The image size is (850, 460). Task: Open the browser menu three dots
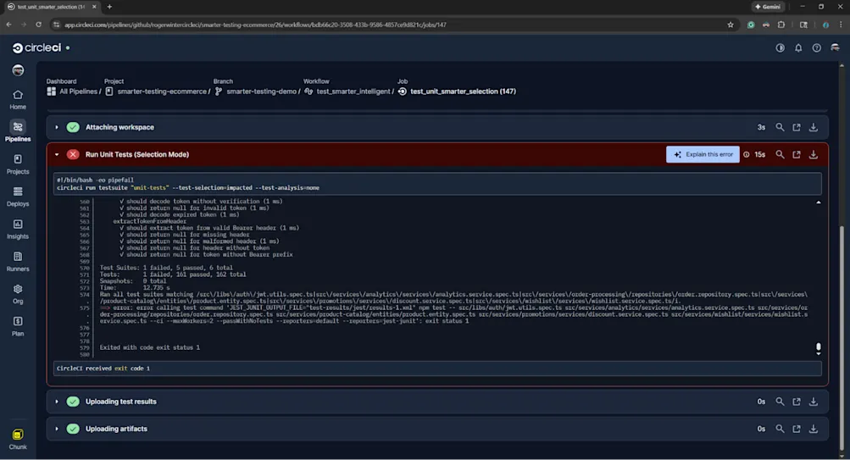pyautogui.click(x=841, y=25)
